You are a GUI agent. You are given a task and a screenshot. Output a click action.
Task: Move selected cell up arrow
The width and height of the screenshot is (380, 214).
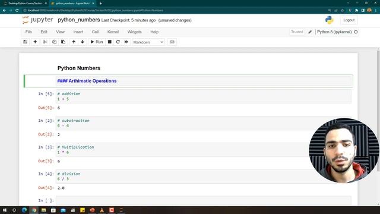click(x=74, y=42)
